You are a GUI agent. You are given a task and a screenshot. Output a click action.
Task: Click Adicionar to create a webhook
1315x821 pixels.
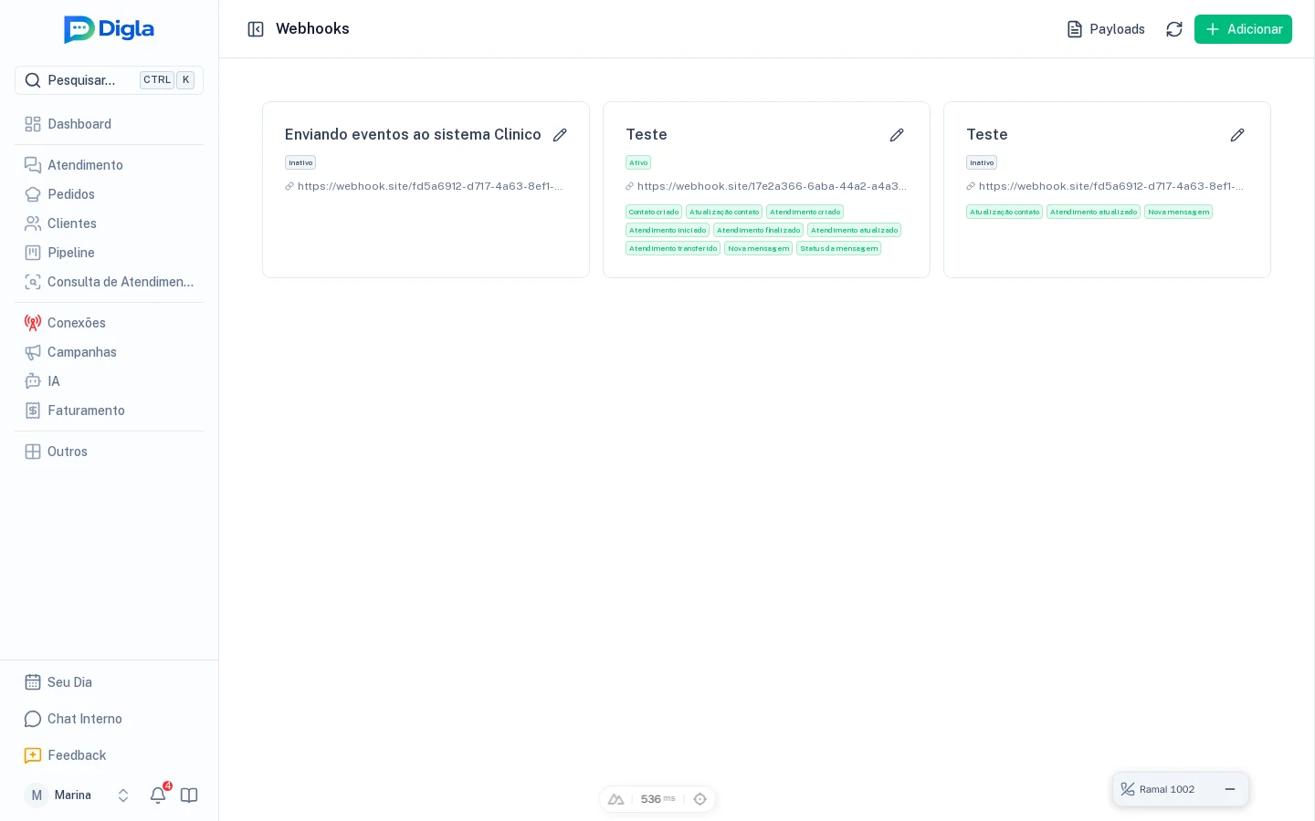[x=1243, y=29]
